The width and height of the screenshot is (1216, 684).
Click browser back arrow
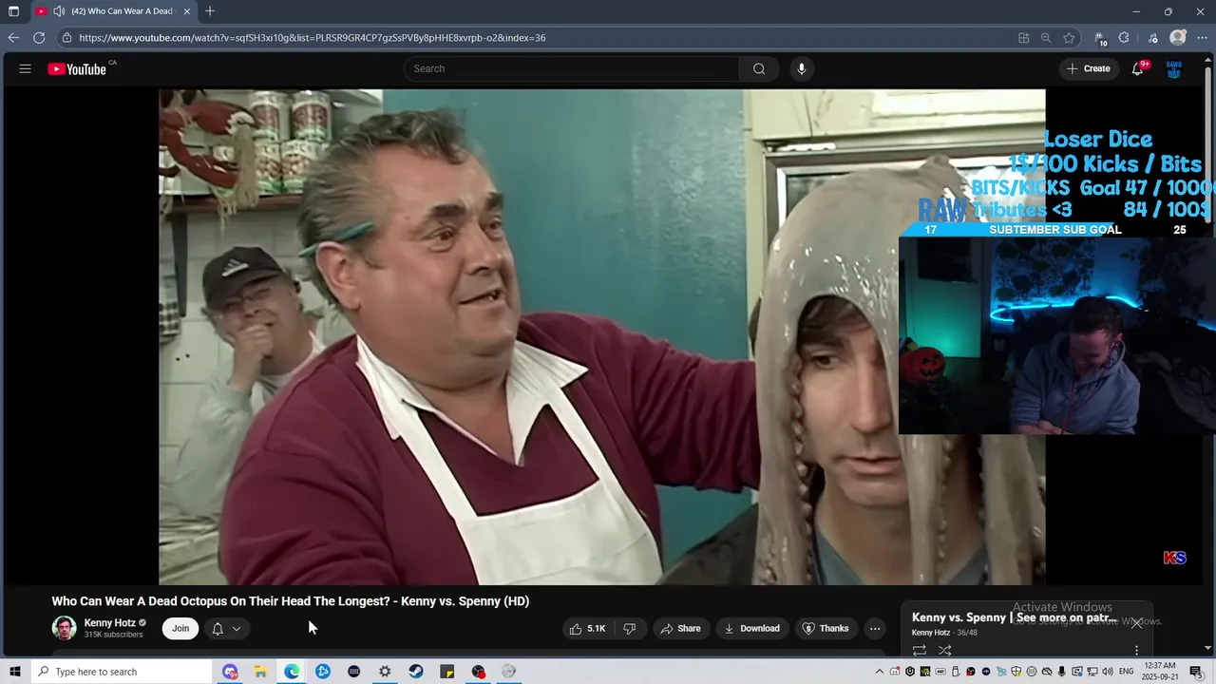pos(13,38)
